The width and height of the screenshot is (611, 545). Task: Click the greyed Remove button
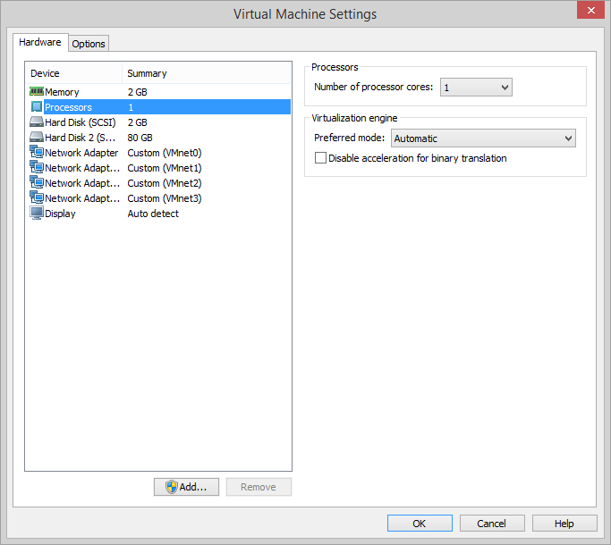tap(259, 487)
